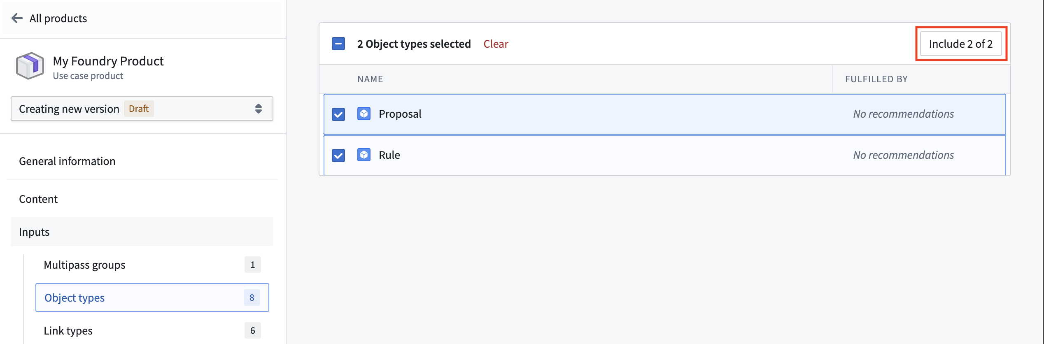Click the Draft tag on version selector
The height and width of the screenshot is (344, 1044).
(139, 109)
